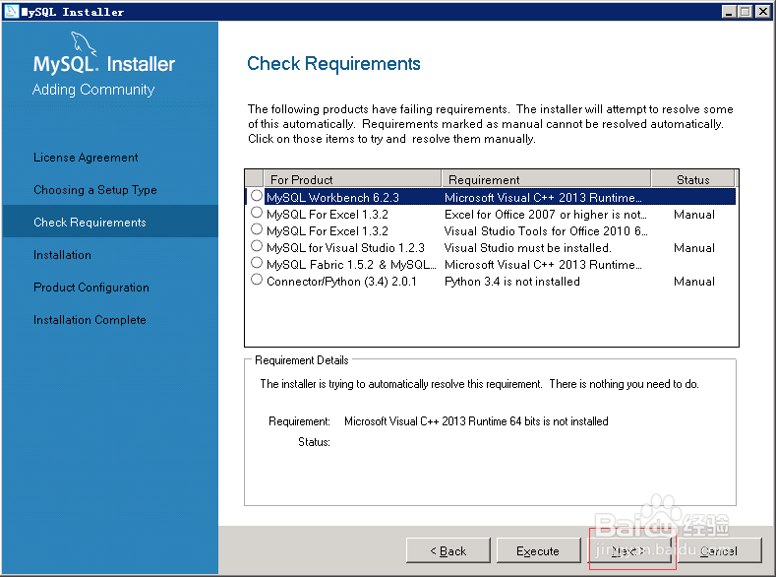
Task: Click the Execute button
Action: (x=538, y=550)
